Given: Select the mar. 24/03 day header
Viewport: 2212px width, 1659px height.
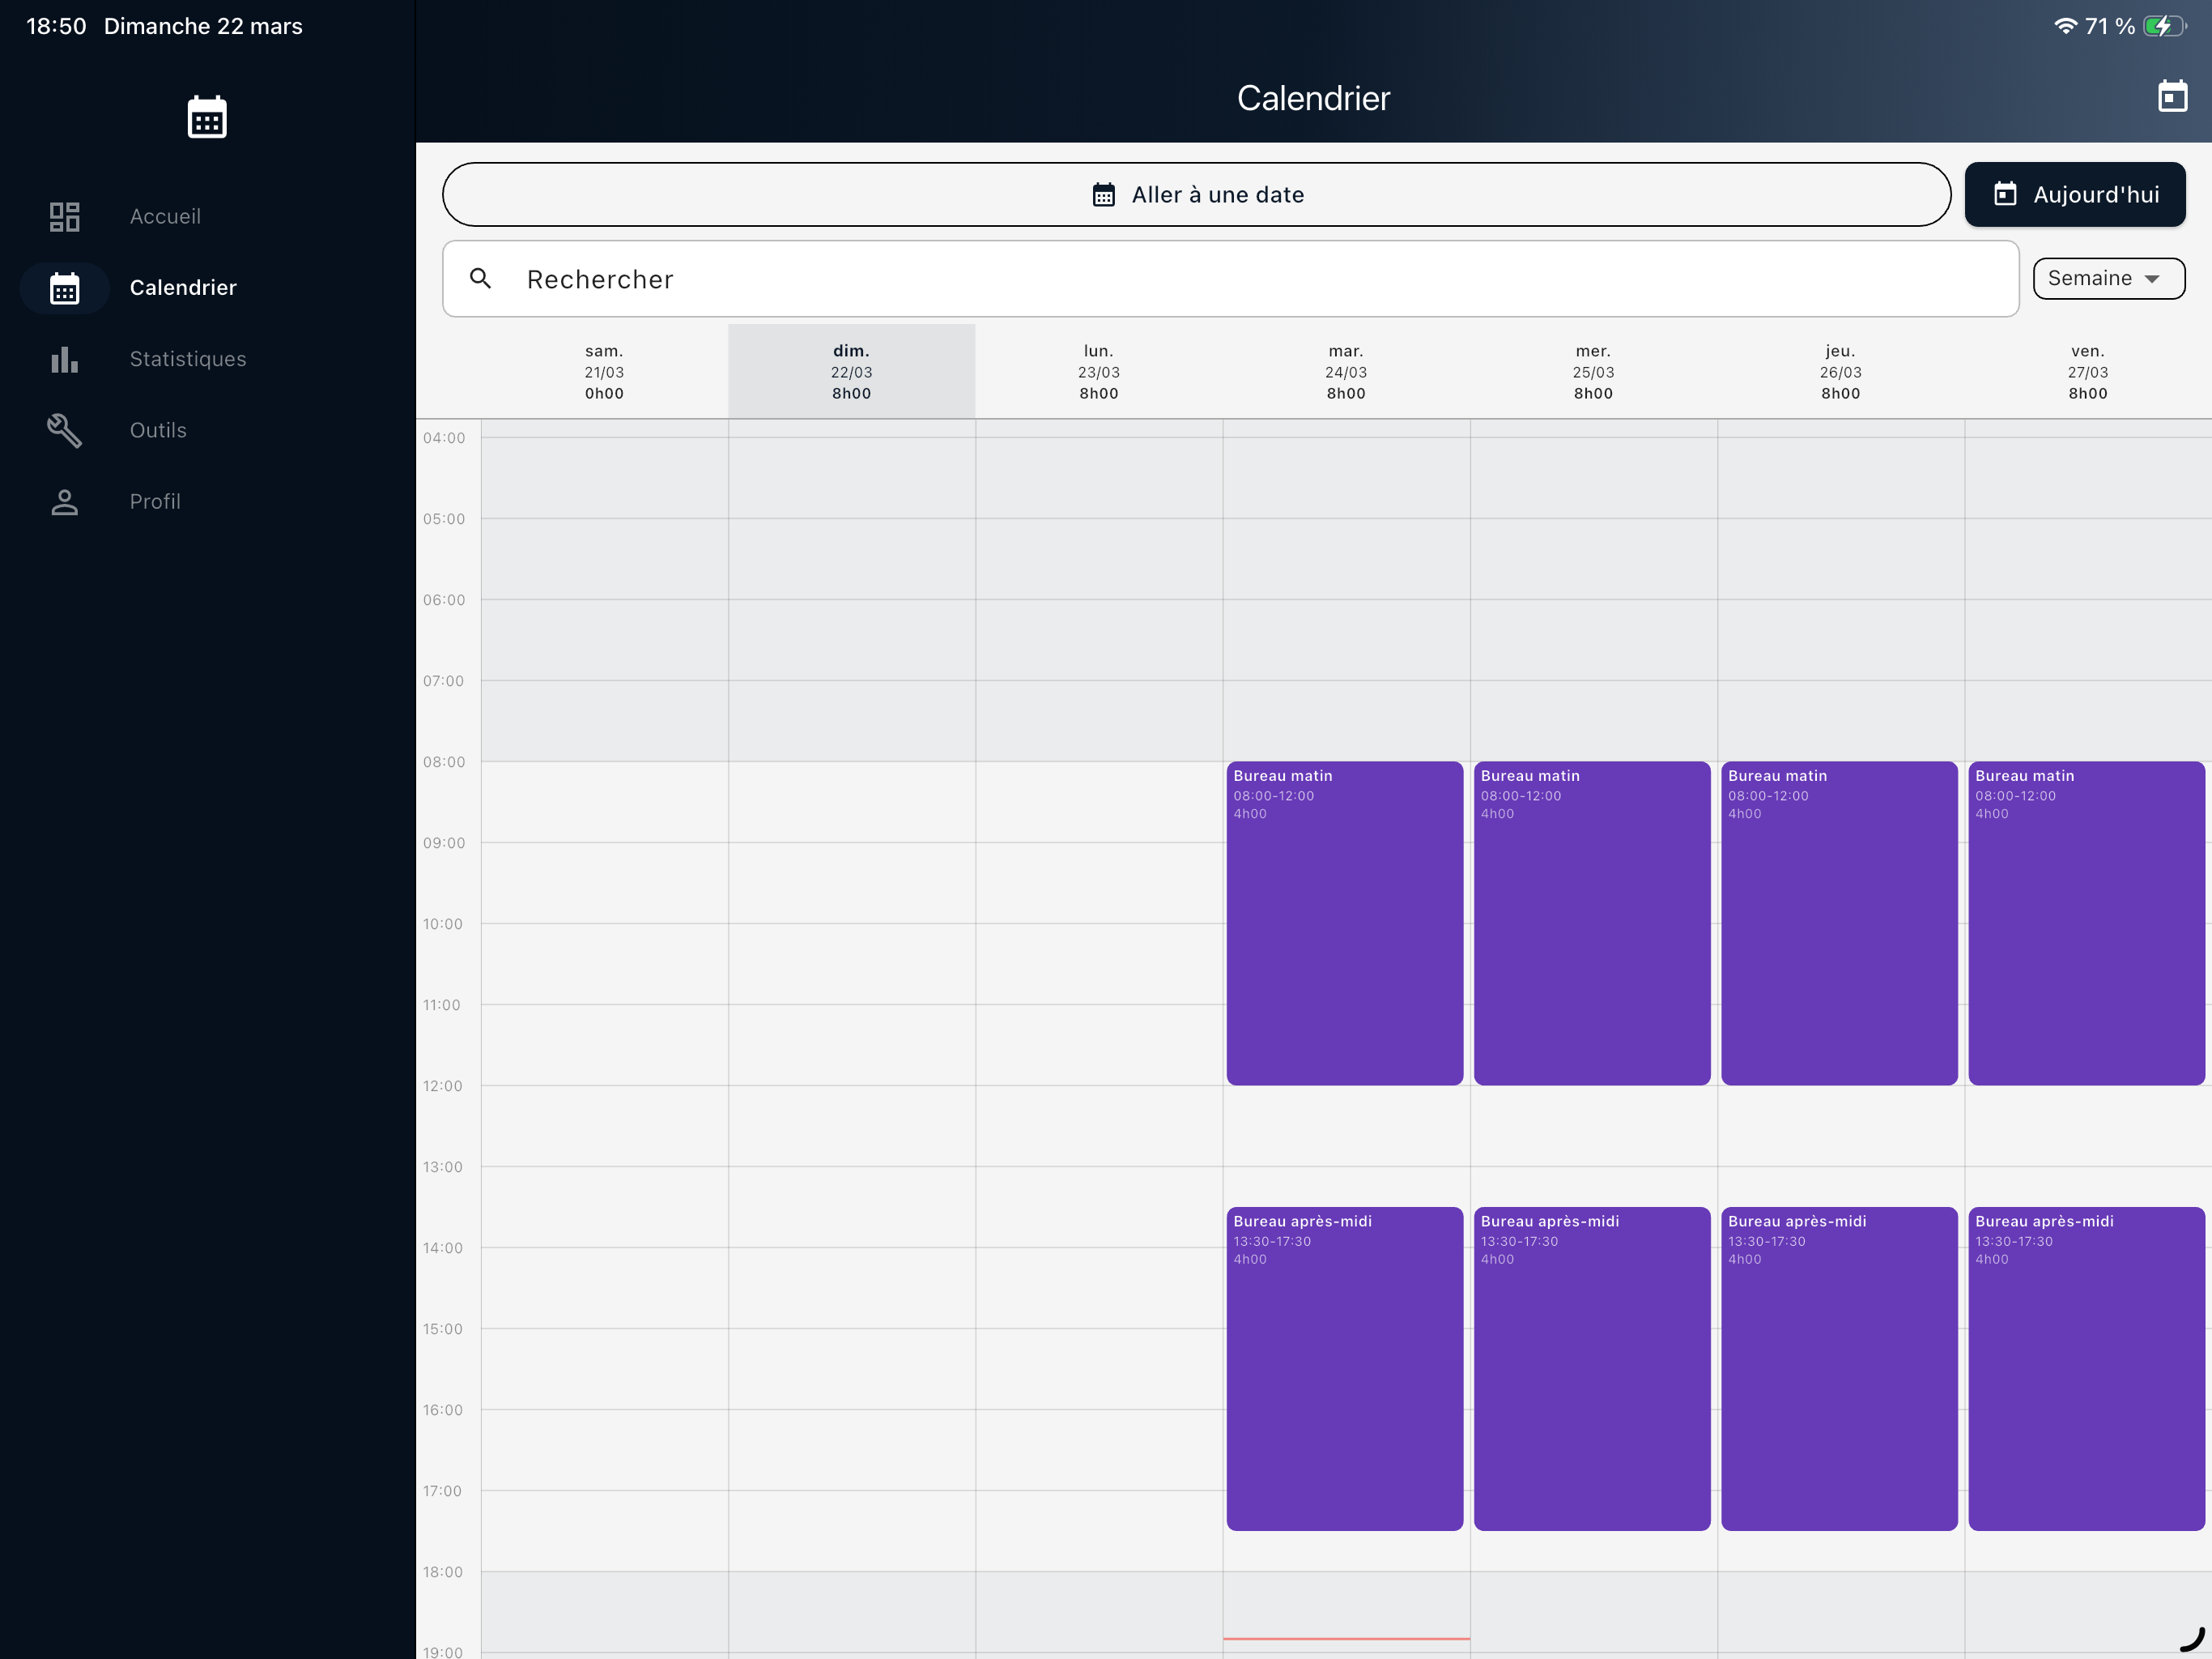Looking at the screenshot, I should coord(1346,371).
